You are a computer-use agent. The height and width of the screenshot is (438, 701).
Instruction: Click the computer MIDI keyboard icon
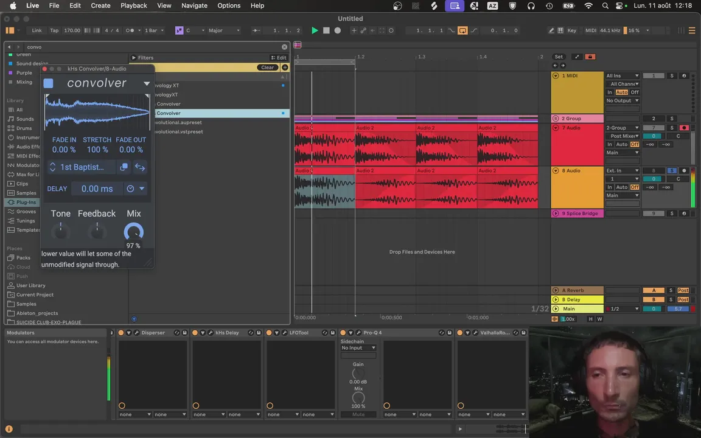[x=560, y=30]
